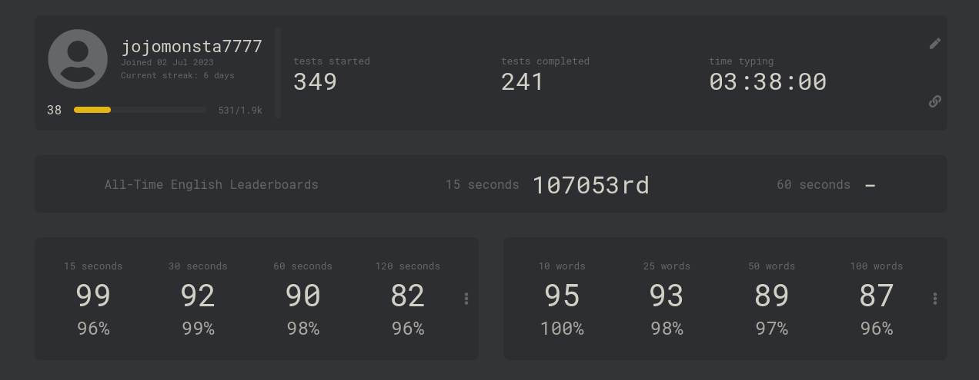Click the time typing value 03:38:00

pyautogui.click(x=768, y=81)
